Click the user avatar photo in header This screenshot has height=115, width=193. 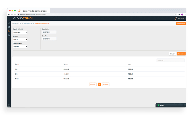(x=176, y=18)
